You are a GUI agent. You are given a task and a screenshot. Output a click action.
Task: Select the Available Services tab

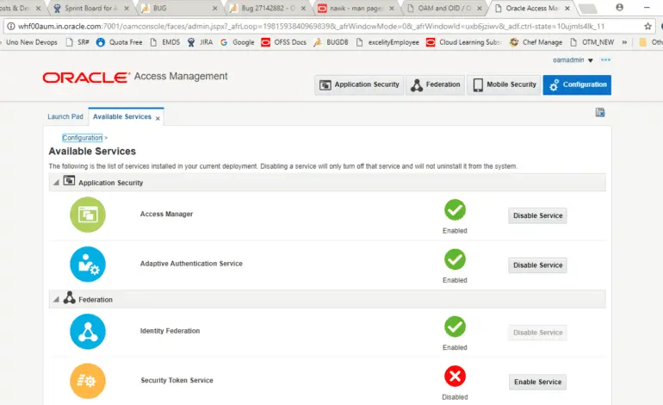[x=121, y=117]
